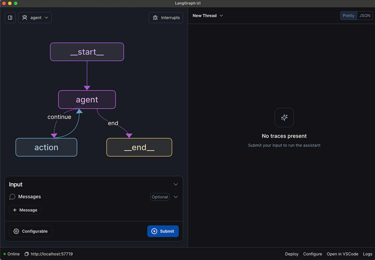375x260 pixels.
Task: Click the robot icon beside agent
Action: point(25,18)
